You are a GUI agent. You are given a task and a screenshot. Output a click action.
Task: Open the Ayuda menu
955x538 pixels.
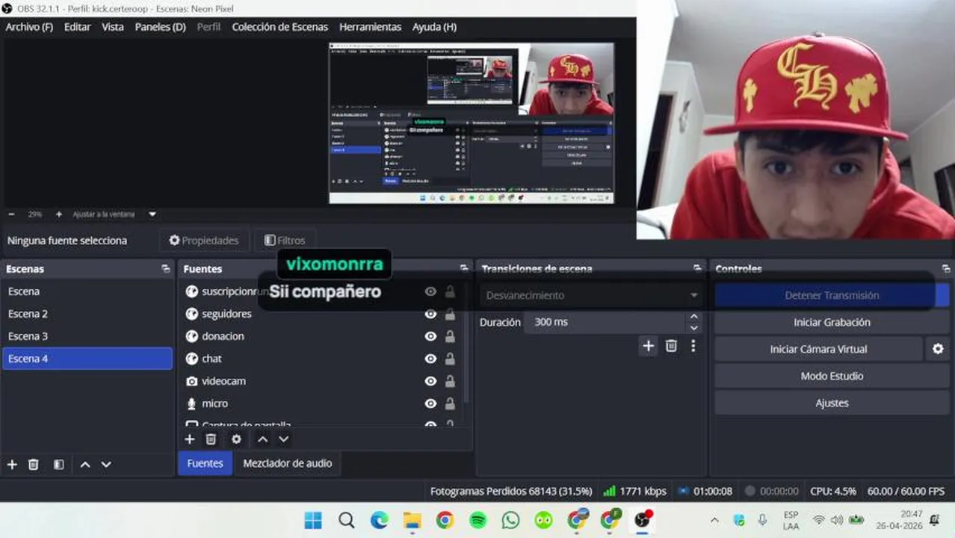(x=434, y=27)
